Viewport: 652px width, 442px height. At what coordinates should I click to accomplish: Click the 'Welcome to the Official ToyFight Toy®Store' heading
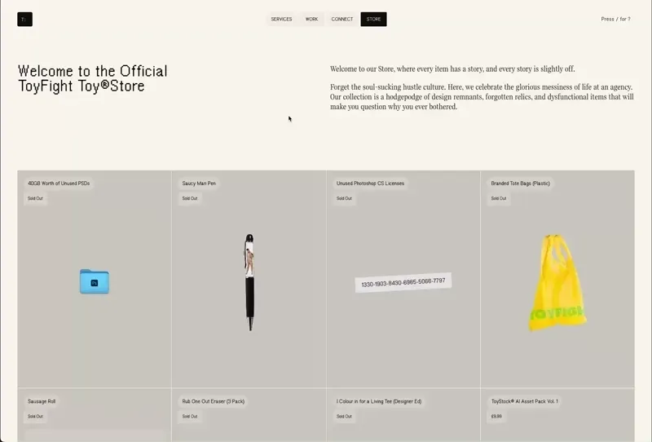point(93,78)
